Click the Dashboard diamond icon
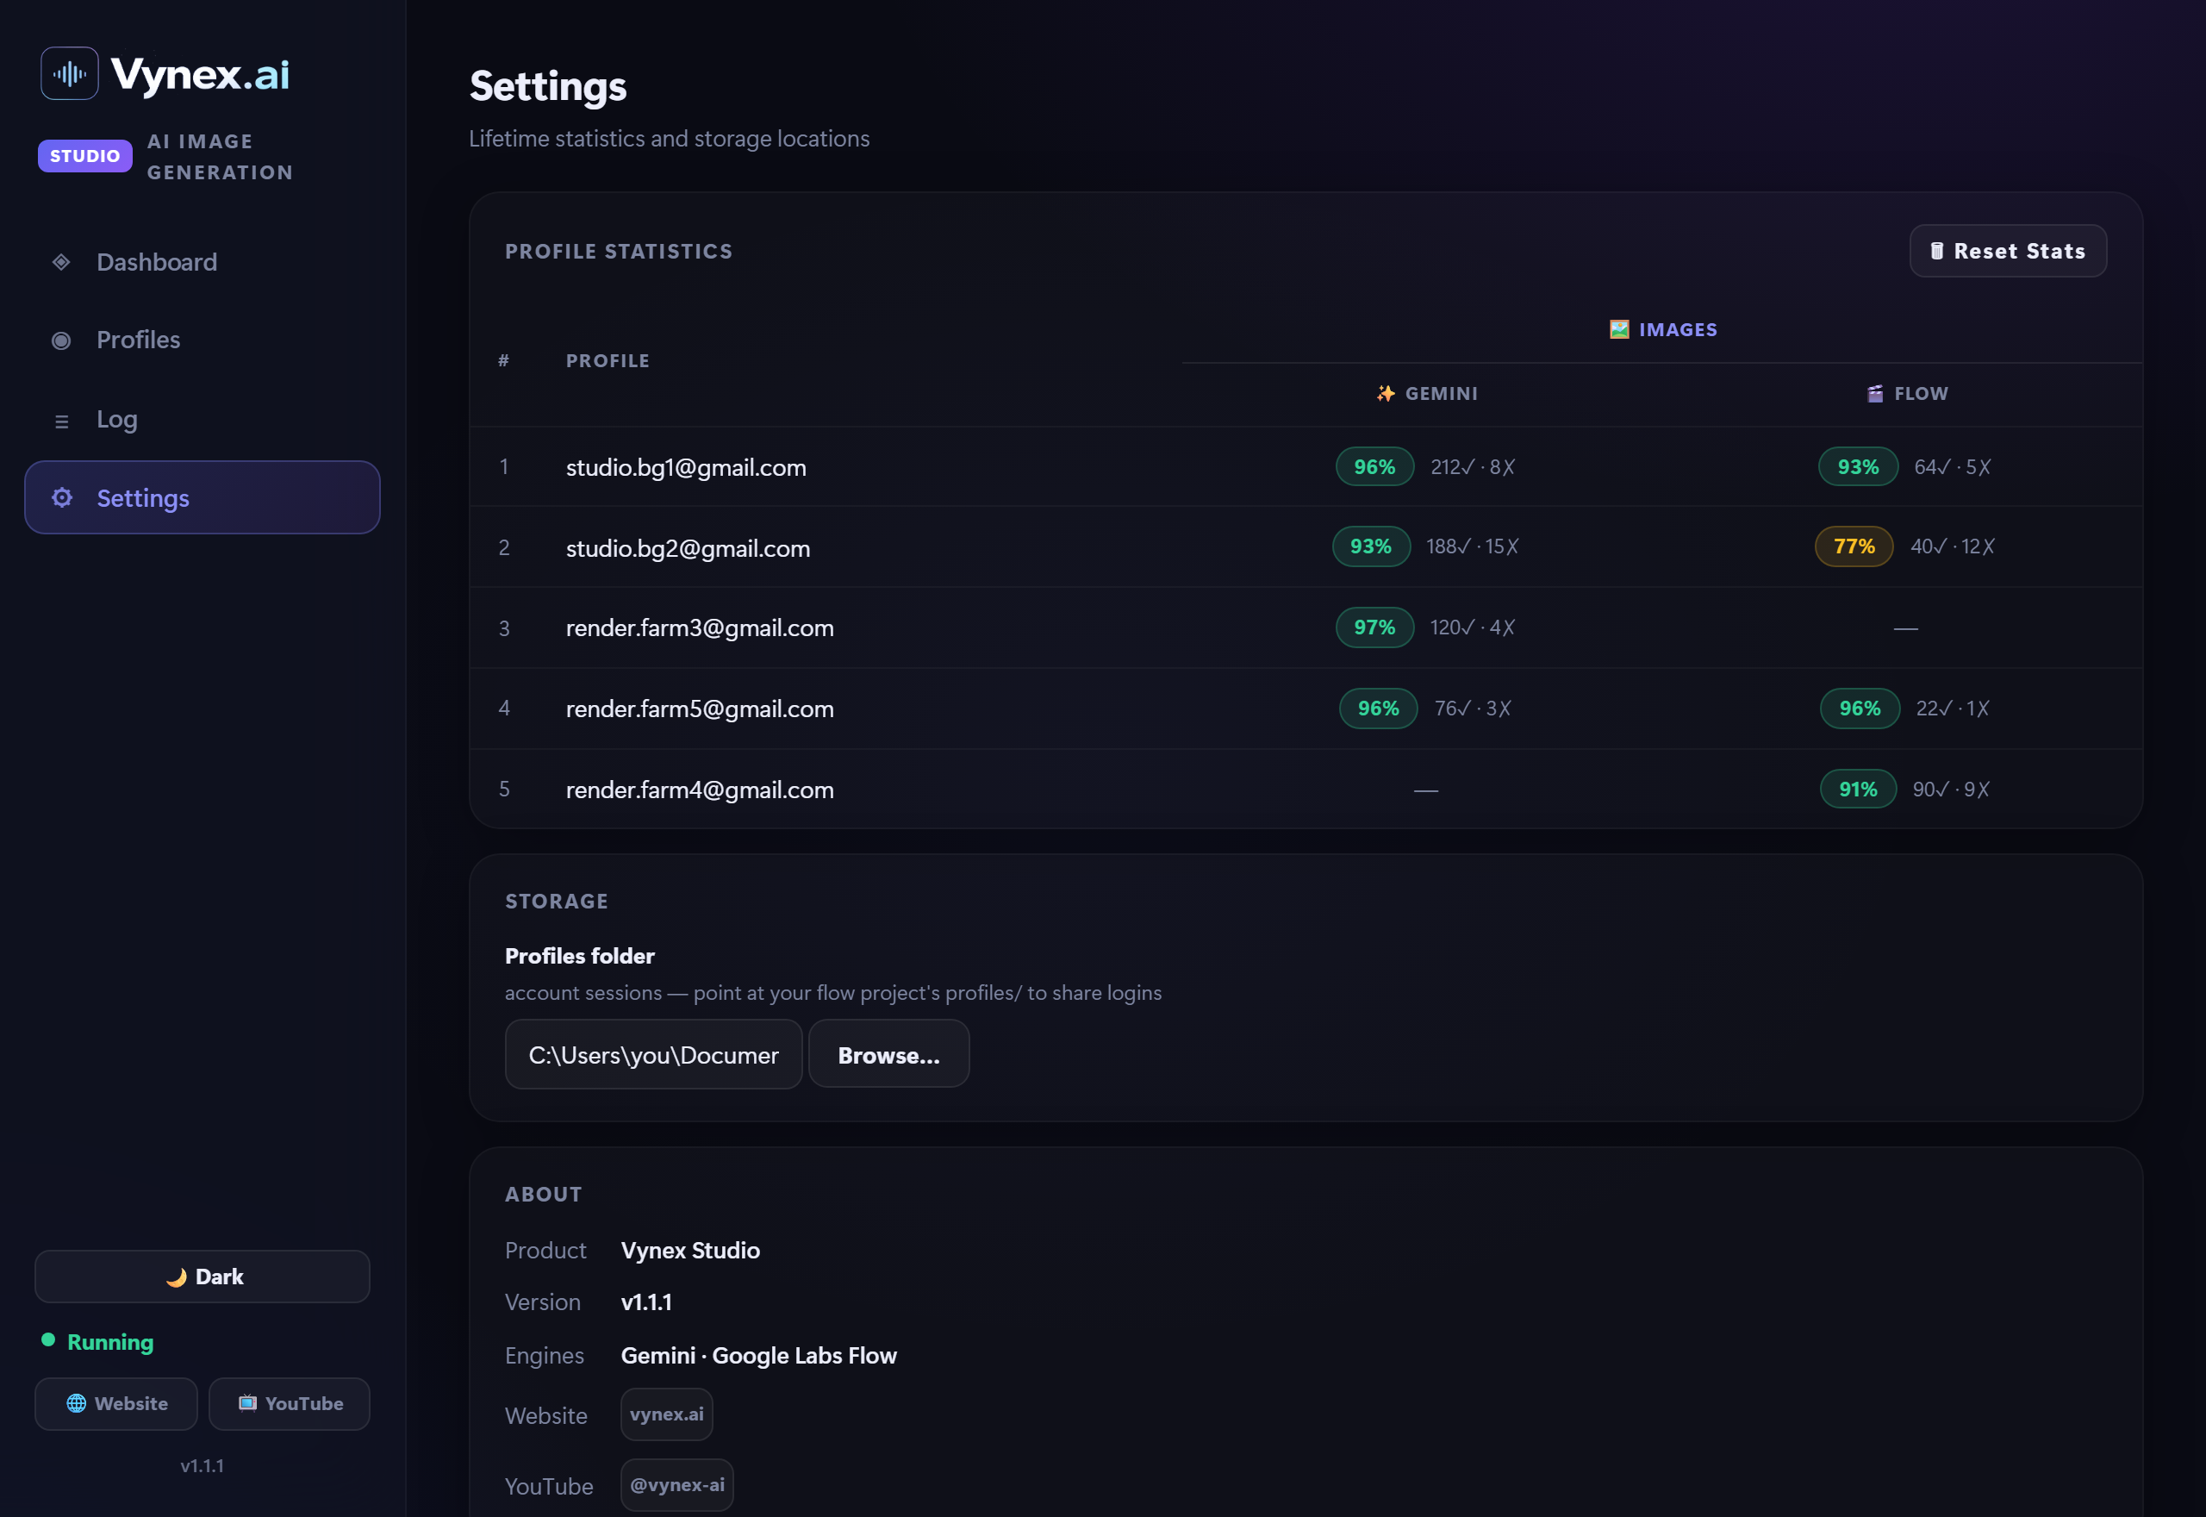2206x1517 pixels. coord(62,262)
